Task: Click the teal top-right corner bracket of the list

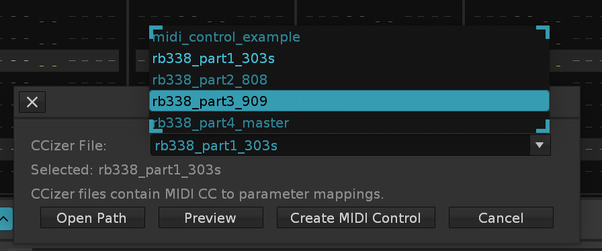Action: click(x=543, y=32)
